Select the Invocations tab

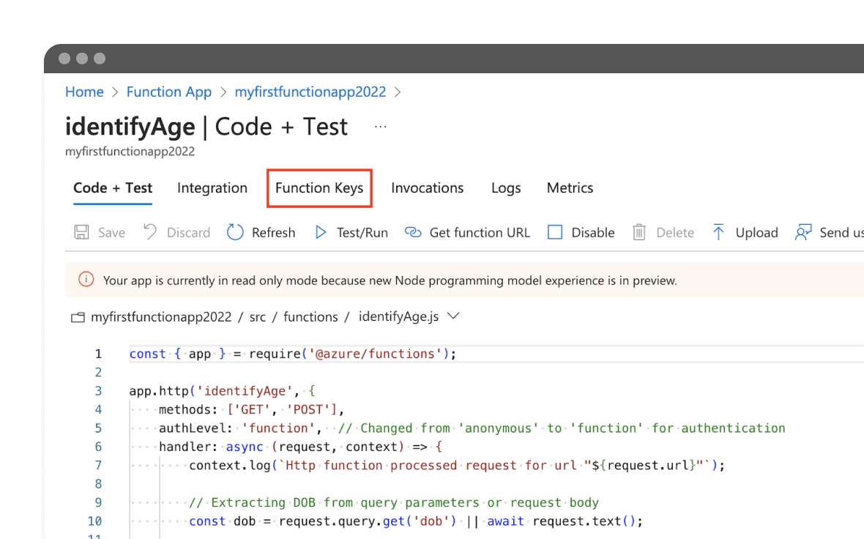427,188
